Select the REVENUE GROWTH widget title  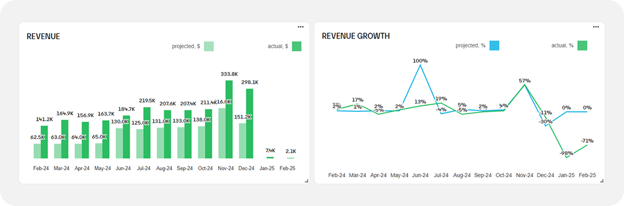coord(356,36)
